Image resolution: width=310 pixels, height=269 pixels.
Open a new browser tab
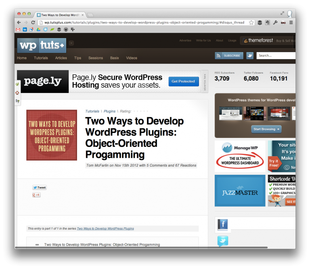pos(90,15)
